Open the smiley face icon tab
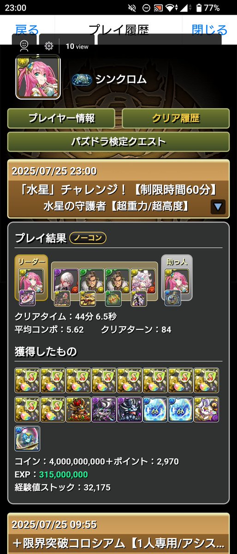Viewport: 237px width, 554px height. pos(24,46)
